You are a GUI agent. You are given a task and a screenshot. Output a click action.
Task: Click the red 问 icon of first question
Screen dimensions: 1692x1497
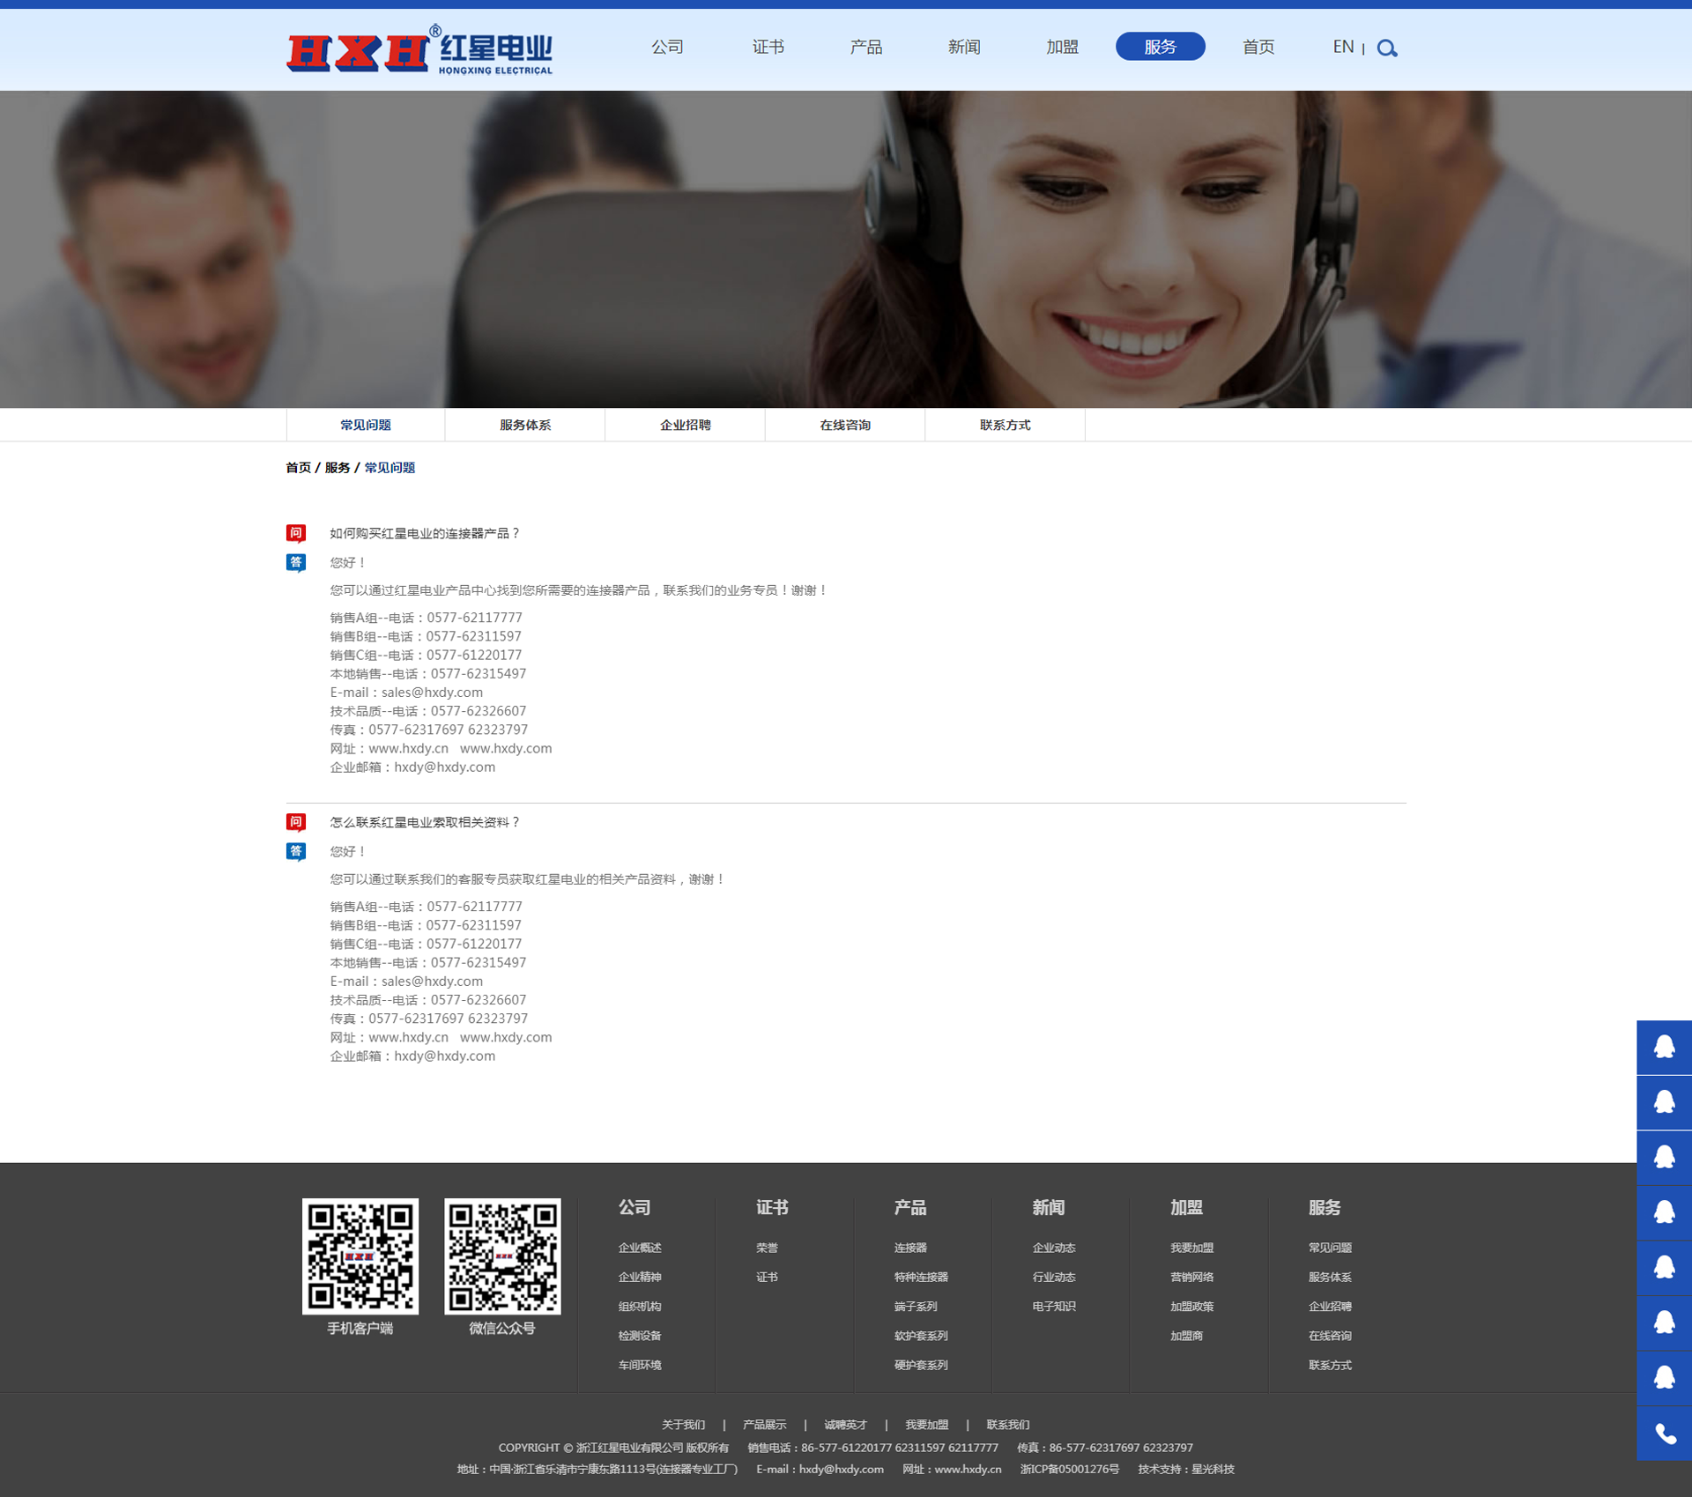(x=296, y=533)
